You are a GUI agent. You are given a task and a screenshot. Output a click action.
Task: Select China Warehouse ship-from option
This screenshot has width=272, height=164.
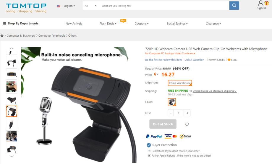tap(180, 83)
